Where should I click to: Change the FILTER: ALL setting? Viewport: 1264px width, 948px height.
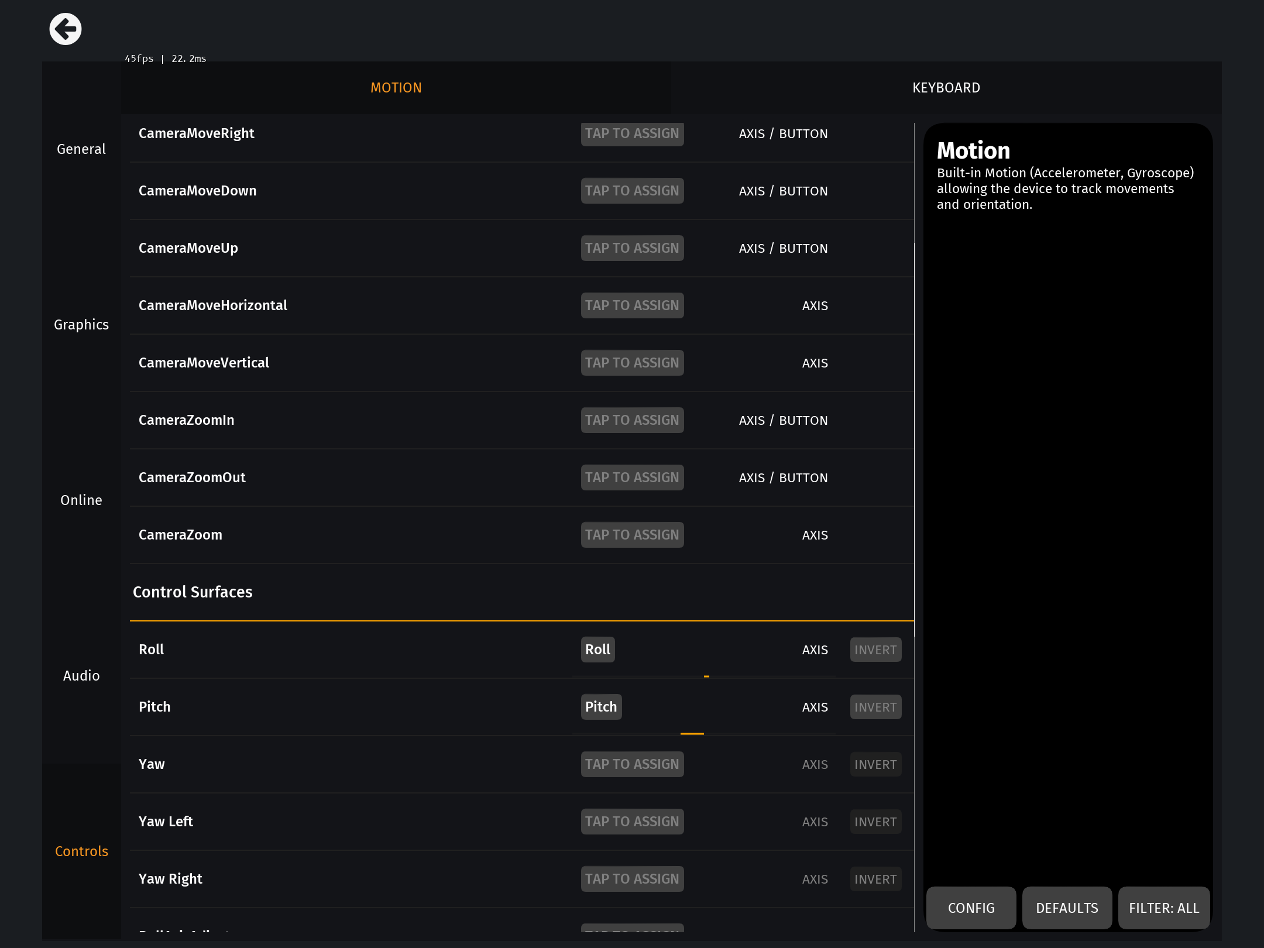[1164, 908]
